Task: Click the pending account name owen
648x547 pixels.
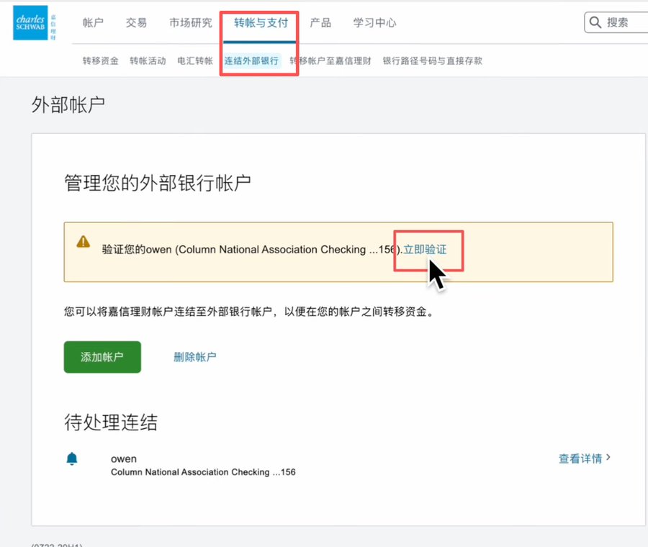Action: 124,458
